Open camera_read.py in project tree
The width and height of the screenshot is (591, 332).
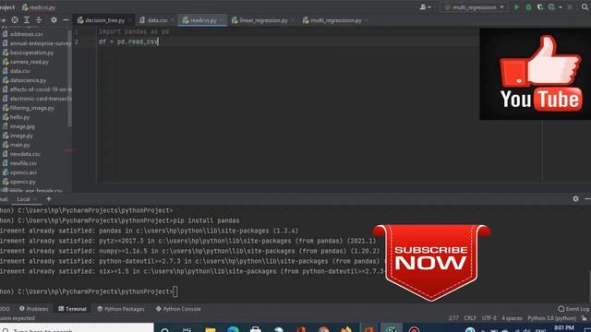pyautogui.click(x=26, y=62)
